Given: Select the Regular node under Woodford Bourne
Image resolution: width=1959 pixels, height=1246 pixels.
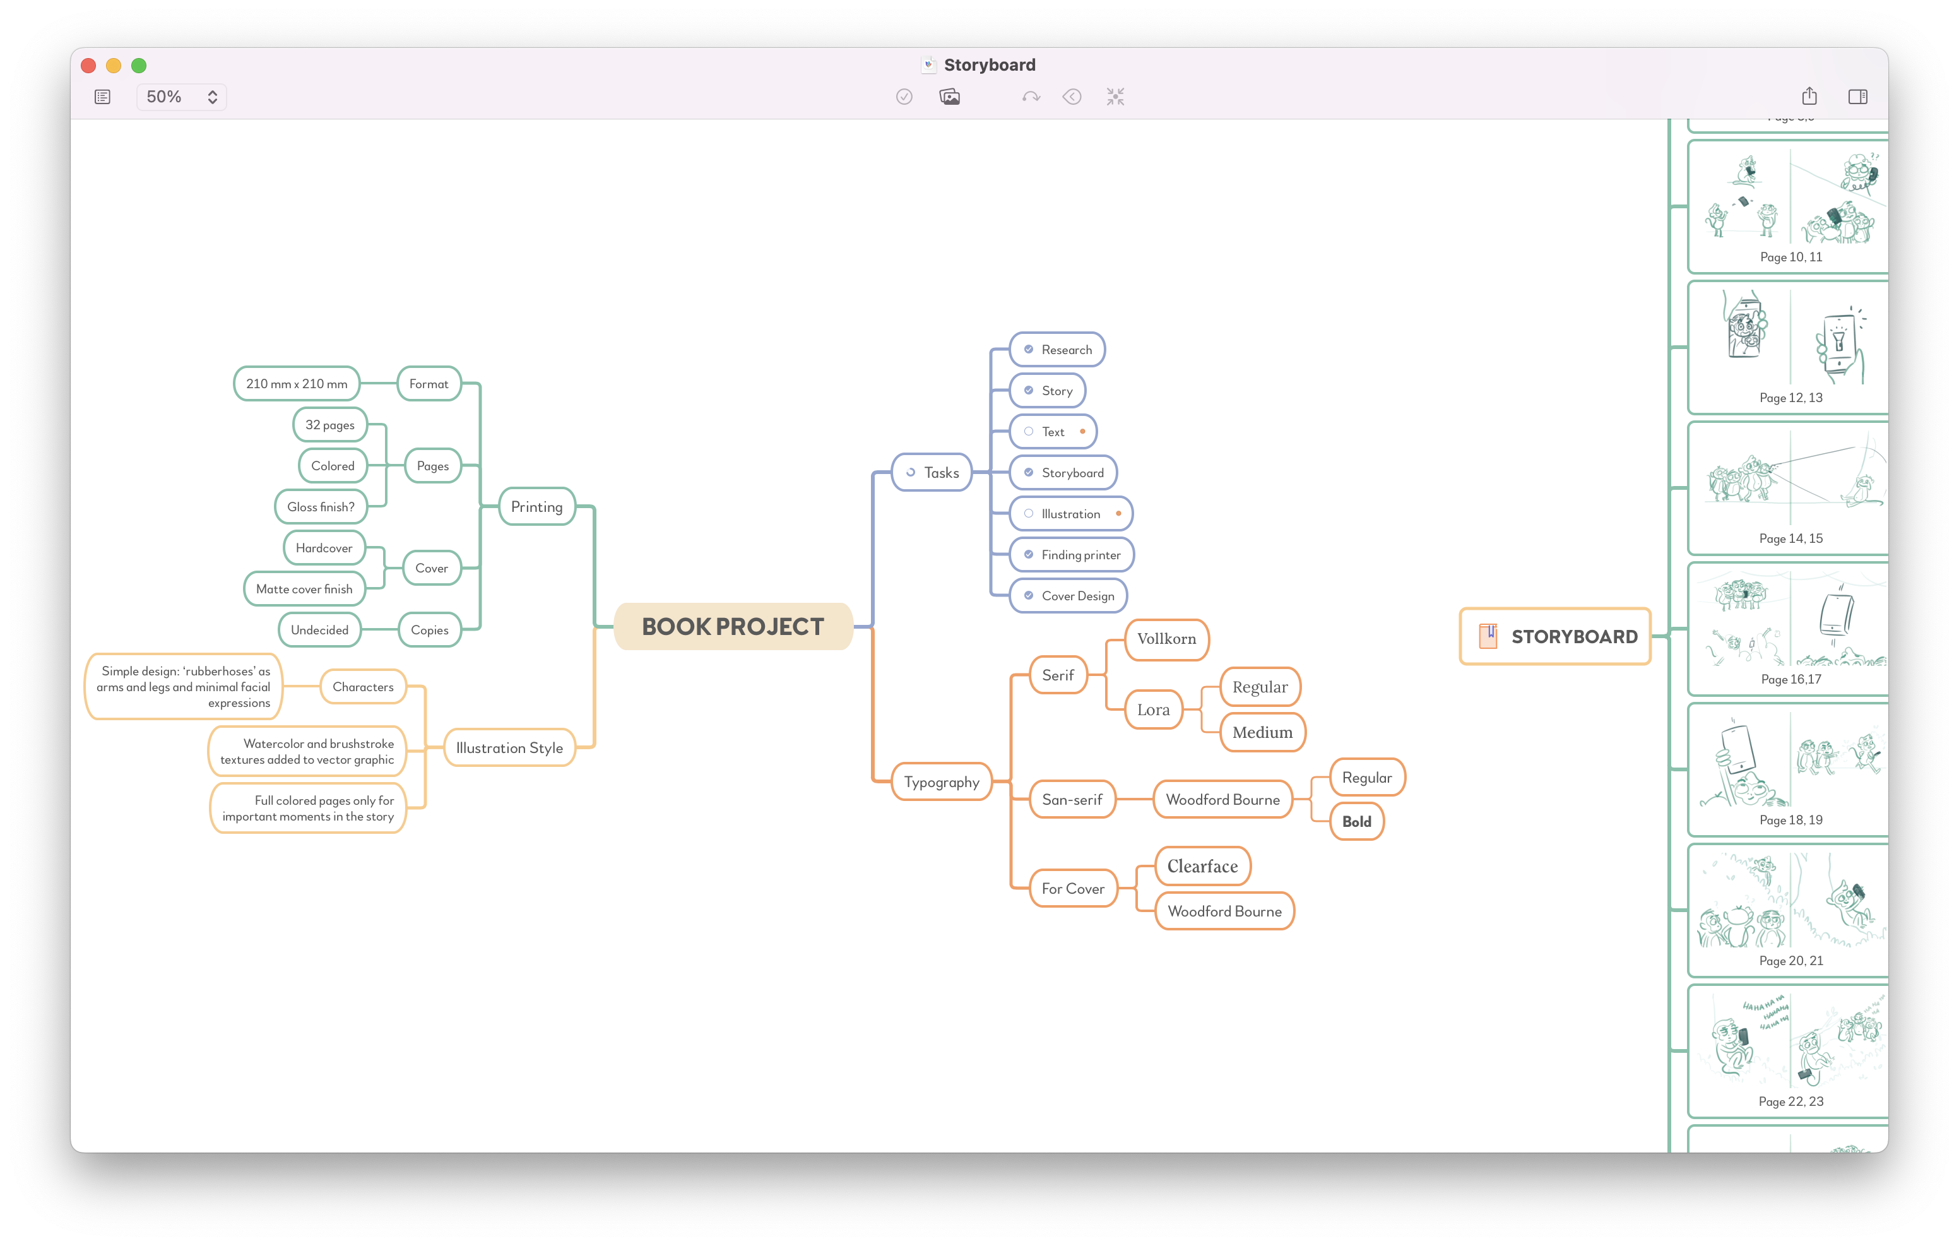Looking at the screenshot, I should (x=1367, y=777).
